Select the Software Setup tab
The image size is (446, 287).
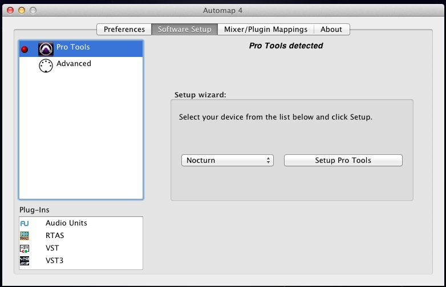click(x=184, y=30)
